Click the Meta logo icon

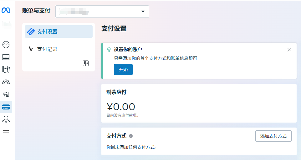[6, 10]
